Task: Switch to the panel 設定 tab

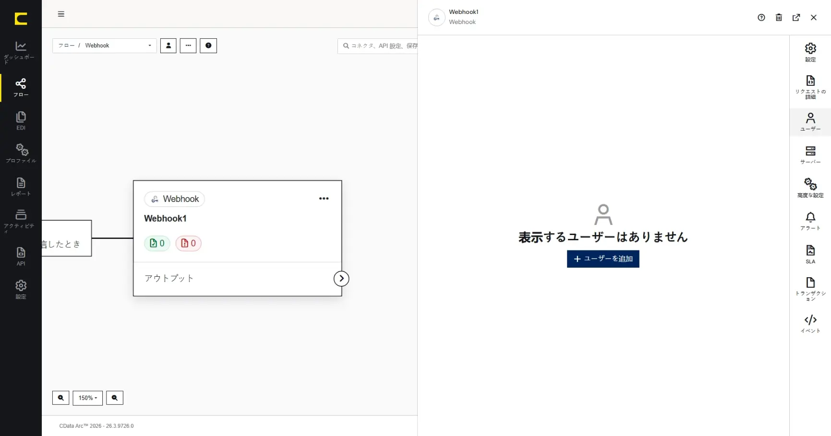Action: point(810,52)
